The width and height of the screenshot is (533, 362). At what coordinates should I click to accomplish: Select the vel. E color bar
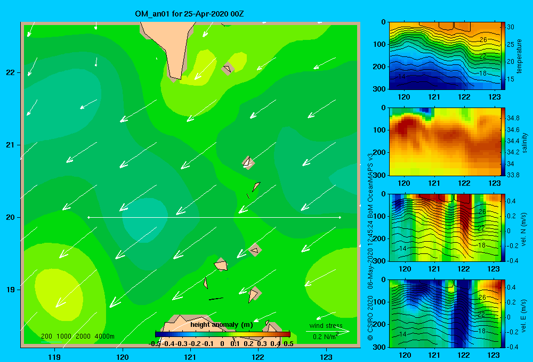pyautogui.click(x=503, y=314)
